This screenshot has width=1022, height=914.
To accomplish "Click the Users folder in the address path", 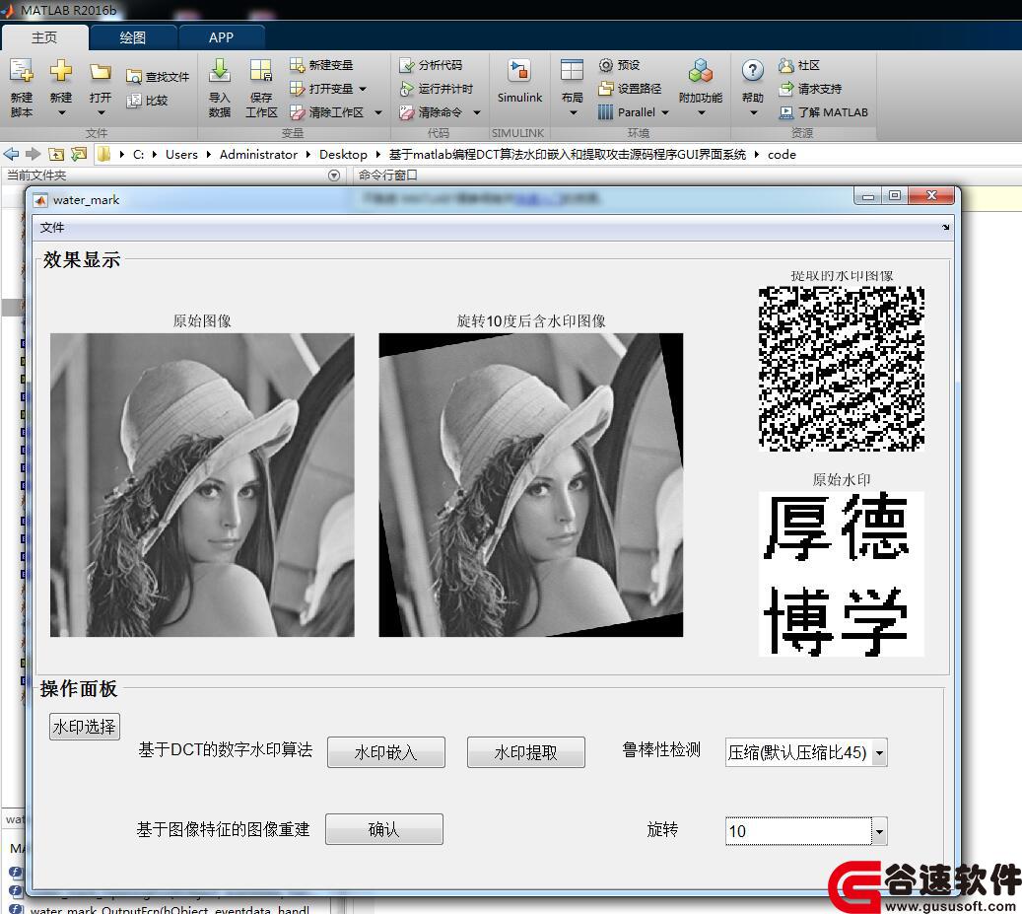I will pyautogui.click(x=181, y=155).
